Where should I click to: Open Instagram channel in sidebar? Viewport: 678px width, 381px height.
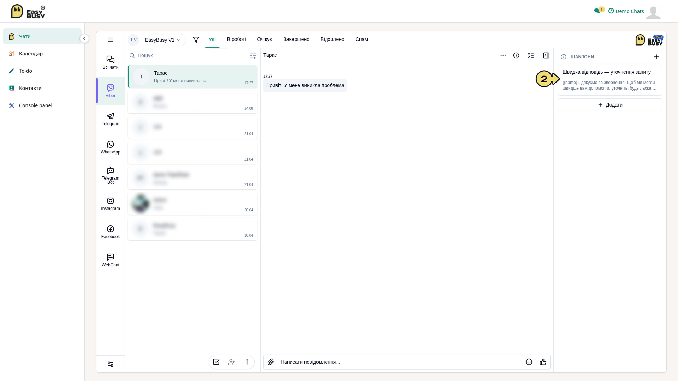(x=111, y=204)
